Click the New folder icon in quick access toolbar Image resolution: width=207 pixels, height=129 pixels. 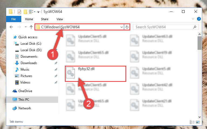click(25, 12)
